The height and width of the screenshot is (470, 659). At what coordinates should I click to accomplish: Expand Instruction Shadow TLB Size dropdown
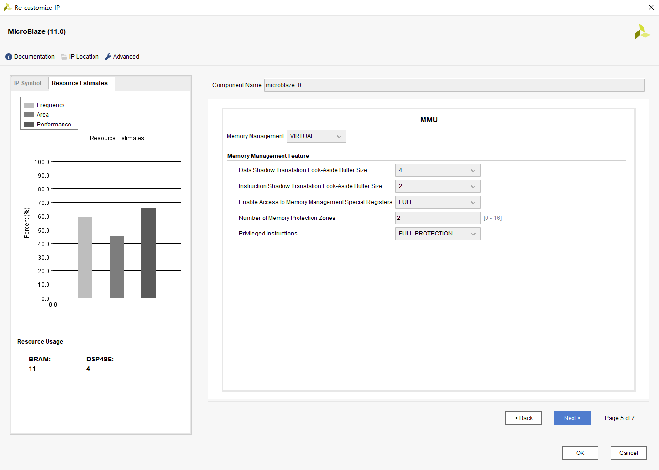(x=438, y=186)
